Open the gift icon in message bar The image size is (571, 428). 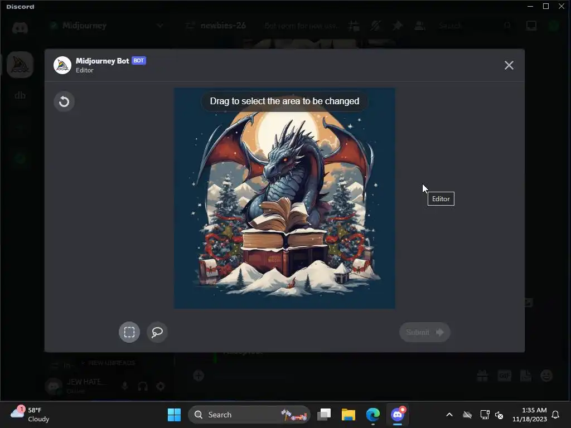coord(482,376)
